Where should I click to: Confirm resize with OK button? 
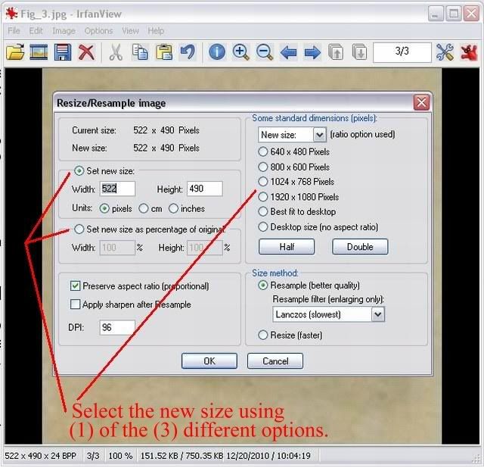[x=209, y=361]
